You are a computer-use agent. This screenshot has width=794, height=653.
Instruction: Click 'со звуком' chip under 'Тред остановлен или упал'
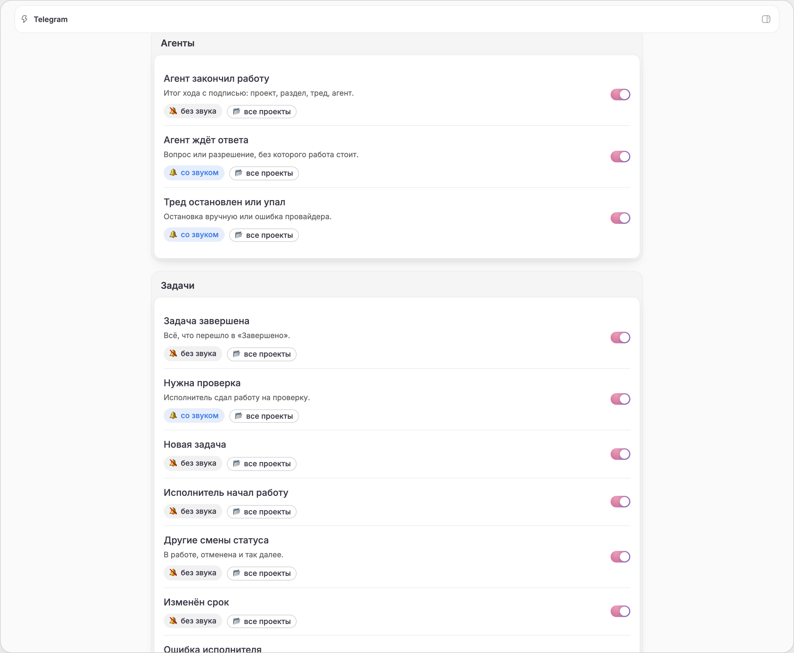click(194, 235)
